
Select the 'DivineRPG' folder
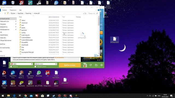(x=25, y=42)
